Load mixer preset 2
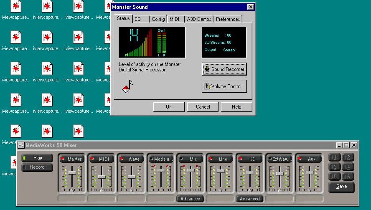 [348, 157]
